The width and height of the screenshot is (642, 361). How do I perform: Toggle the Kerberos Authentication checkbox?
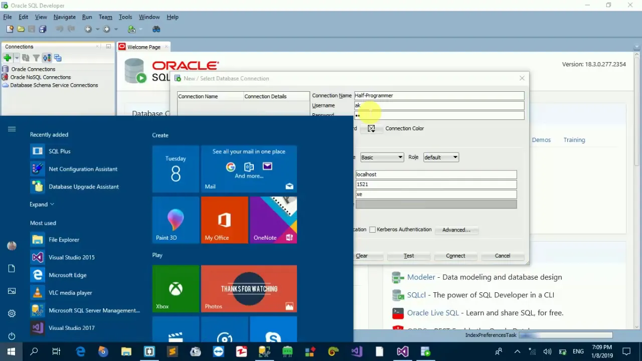(372, 230)
